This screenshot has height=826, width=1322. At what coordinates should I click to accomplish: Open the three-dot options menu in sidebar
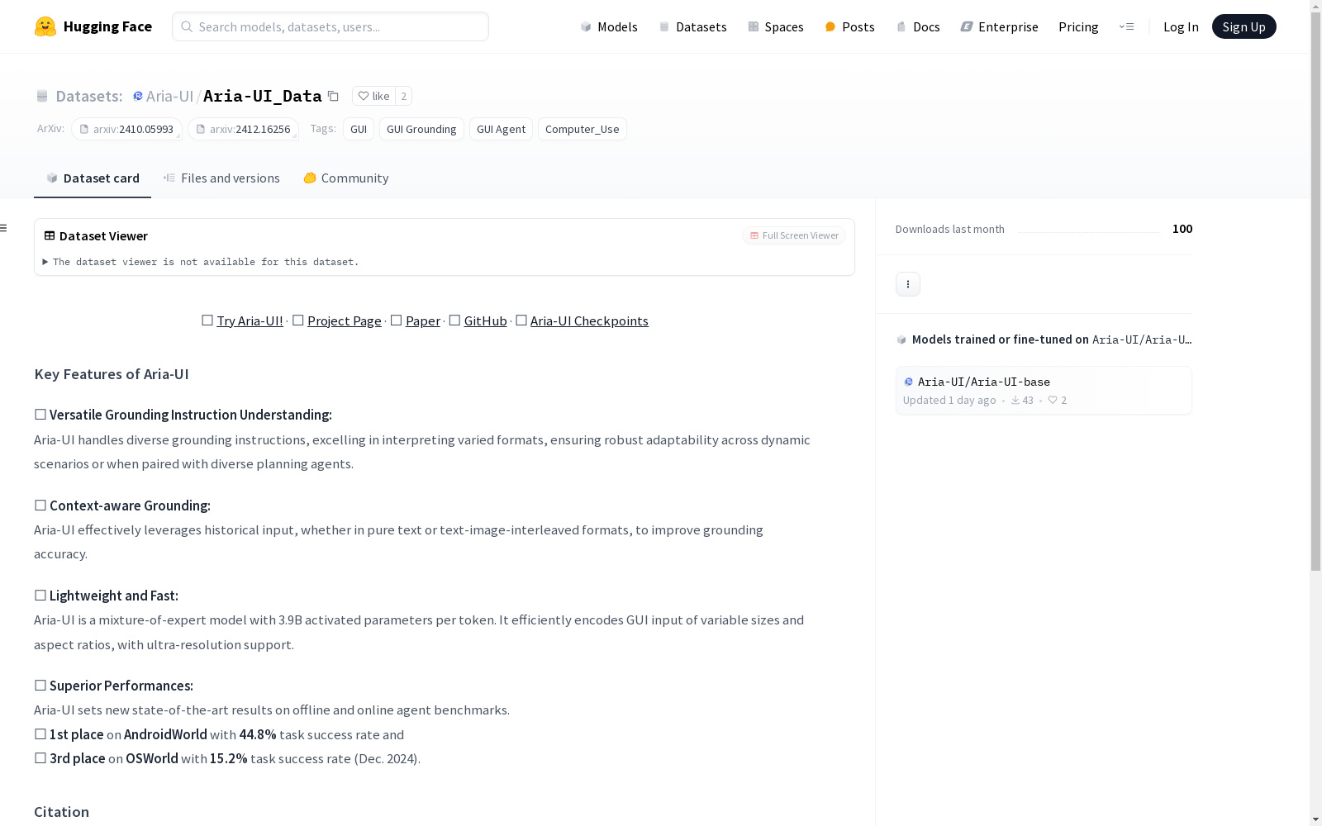coord(907,284)
